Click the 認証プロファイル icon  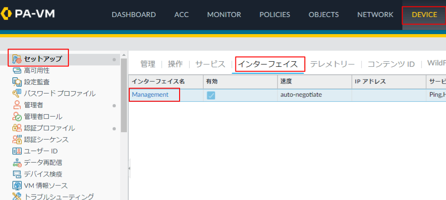click(17, 128)
